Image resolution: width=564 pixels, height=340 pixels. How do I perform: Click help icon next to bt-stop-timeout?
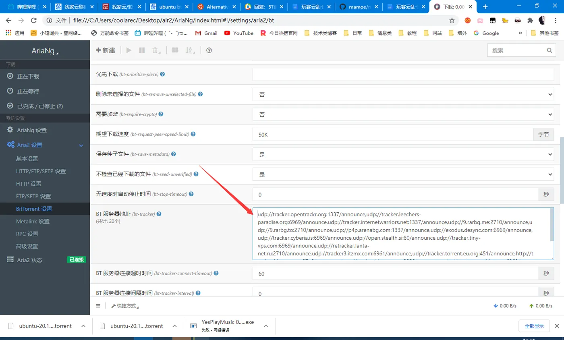pyautogui.click(x=192, y=194)
